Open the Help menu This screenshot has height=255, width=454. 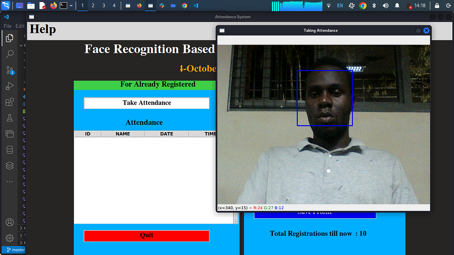43,29
